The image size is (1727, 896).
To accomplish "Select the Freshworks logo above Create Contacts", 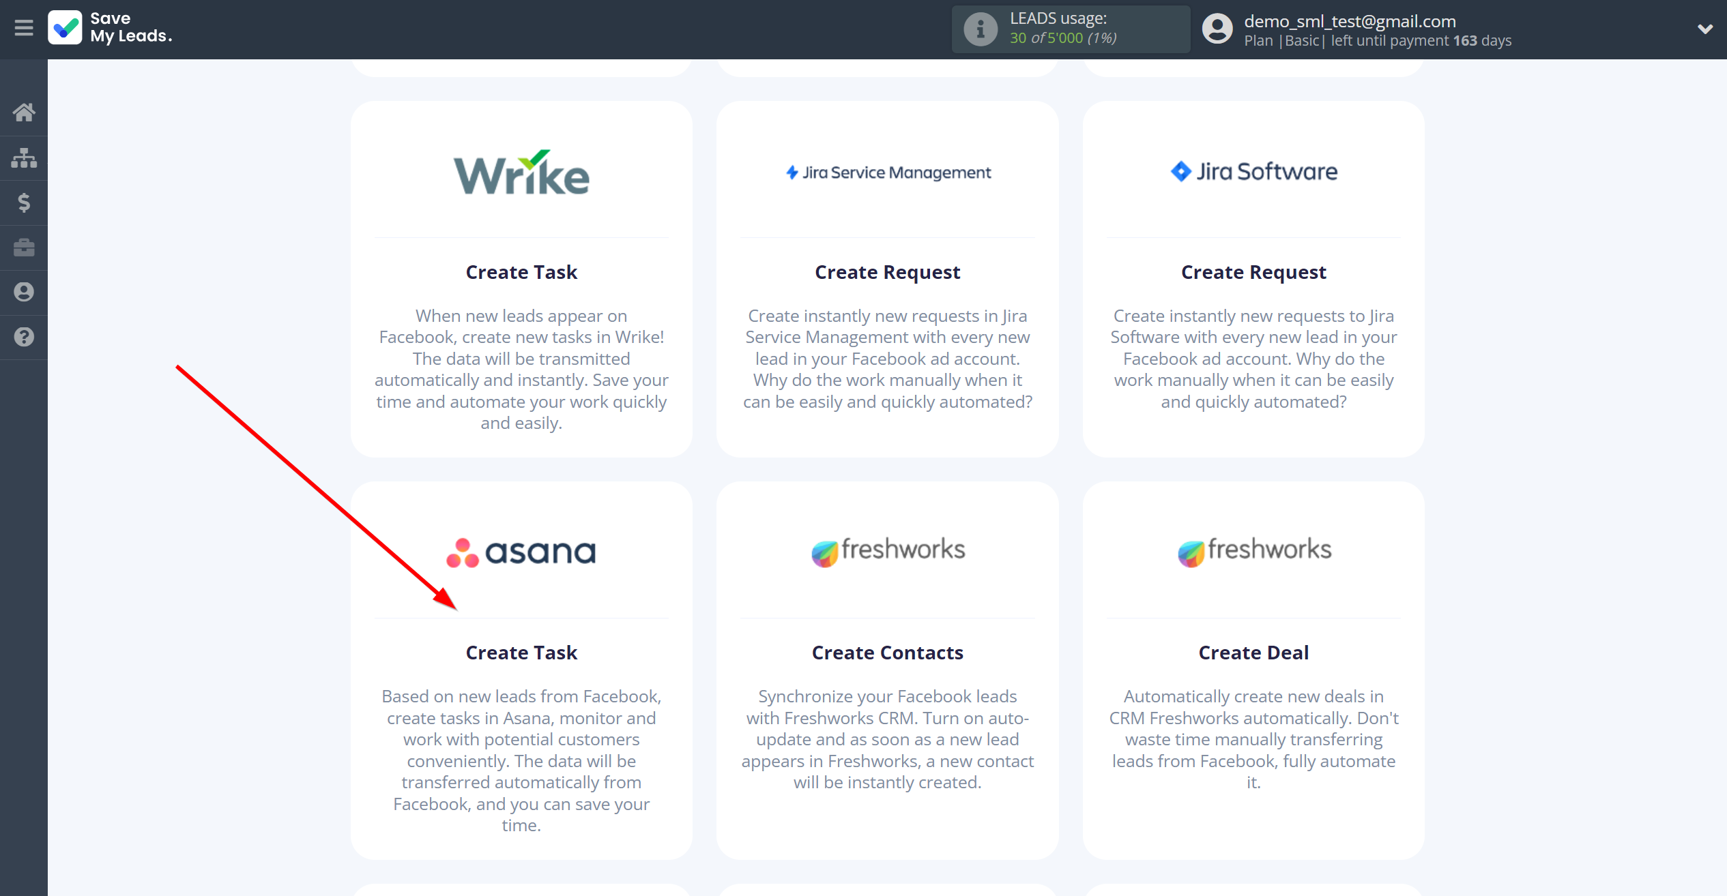I will (x=888, y=551).
